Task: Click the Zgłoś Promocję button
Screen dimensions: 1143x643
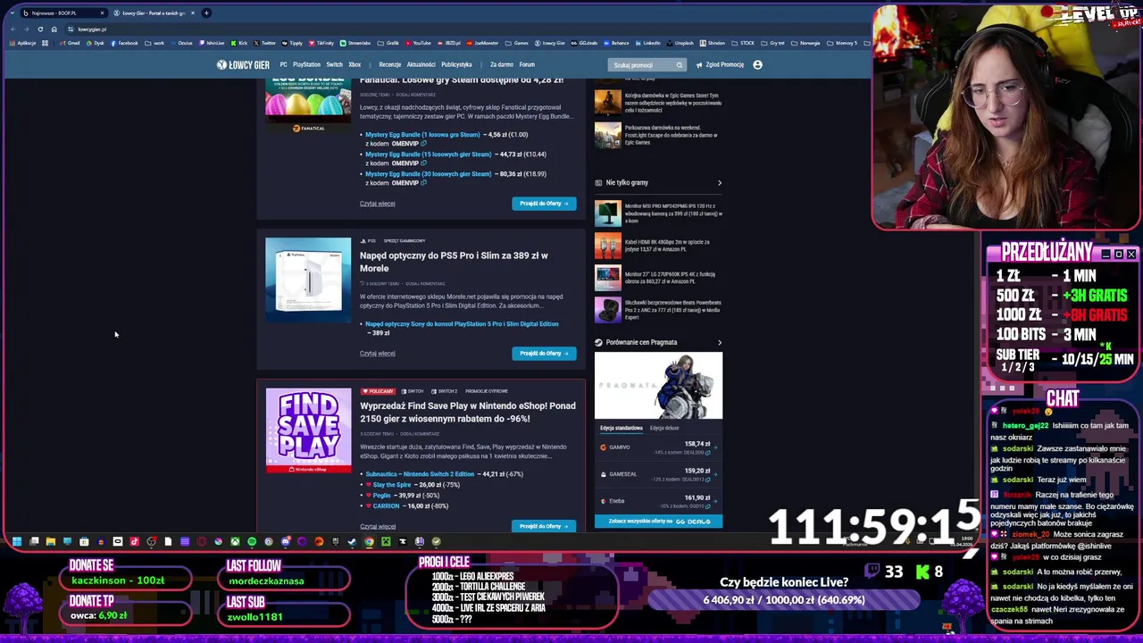Action: coord(721,64)
